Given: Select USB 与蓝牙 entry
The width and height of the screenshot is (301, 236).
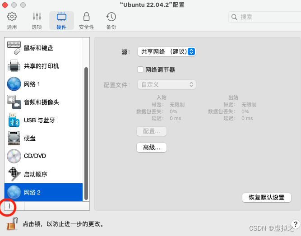Looking at the screenshot, I should click(x=39, y=120).
